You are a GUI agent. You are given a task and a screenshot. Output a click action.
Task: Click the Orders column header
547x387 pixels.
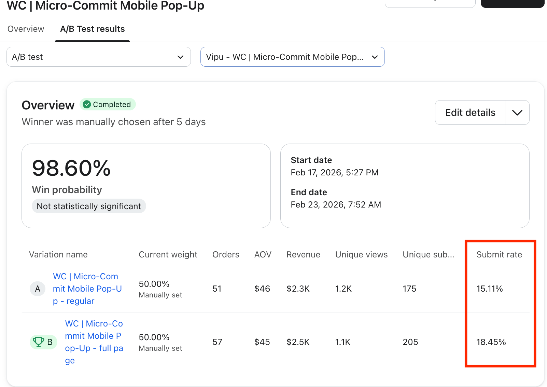226,255
